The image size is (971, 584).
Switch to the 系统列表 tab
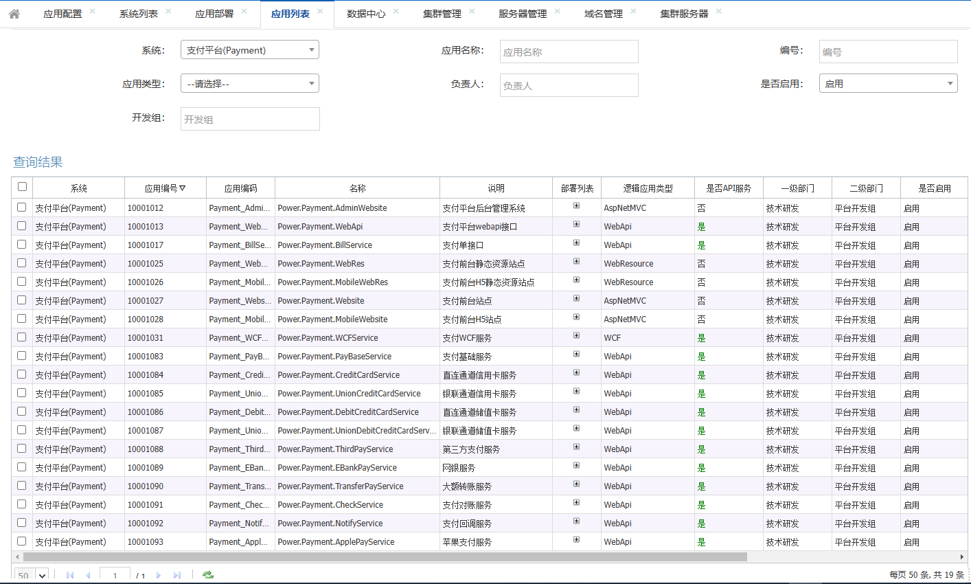[x=139, y=14]
